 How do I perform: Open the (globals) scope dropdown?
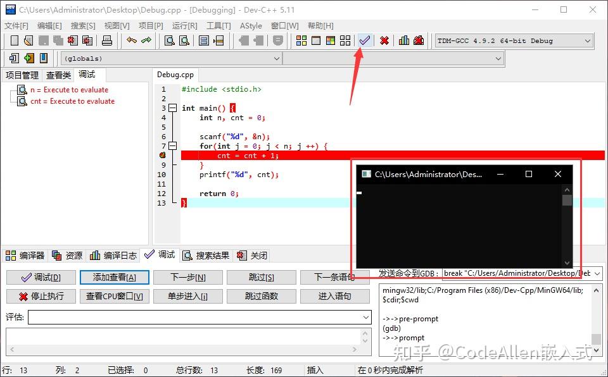click(x=277, y=59)
